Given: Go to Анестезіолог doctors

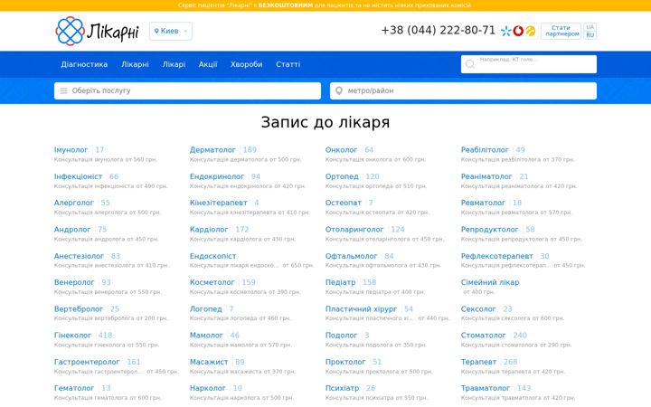Looking at the screenshot, I should tap(79, 256).
